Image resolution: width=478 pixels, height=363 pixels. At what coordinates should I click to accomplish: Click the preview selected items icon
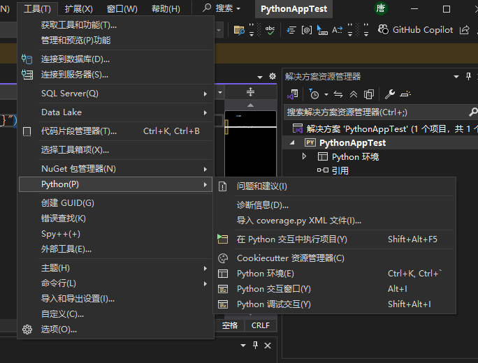tap(405, 94)
